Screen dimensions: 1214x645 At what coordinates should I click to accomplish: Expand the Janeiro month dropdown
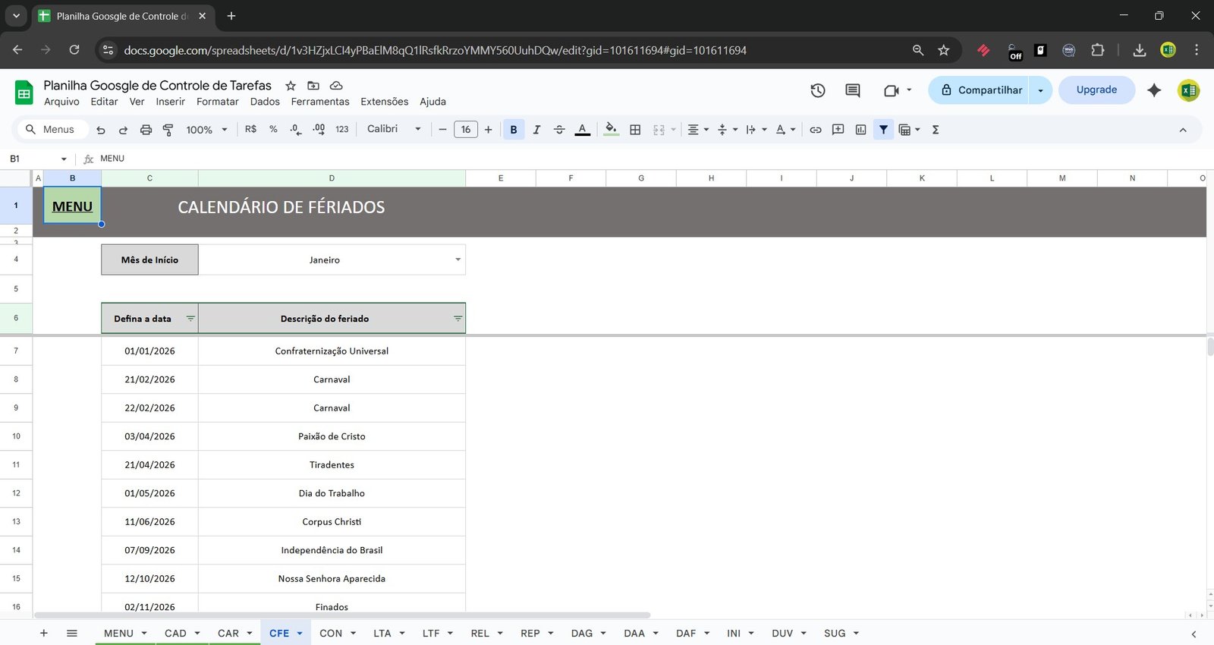pos(458,260)
